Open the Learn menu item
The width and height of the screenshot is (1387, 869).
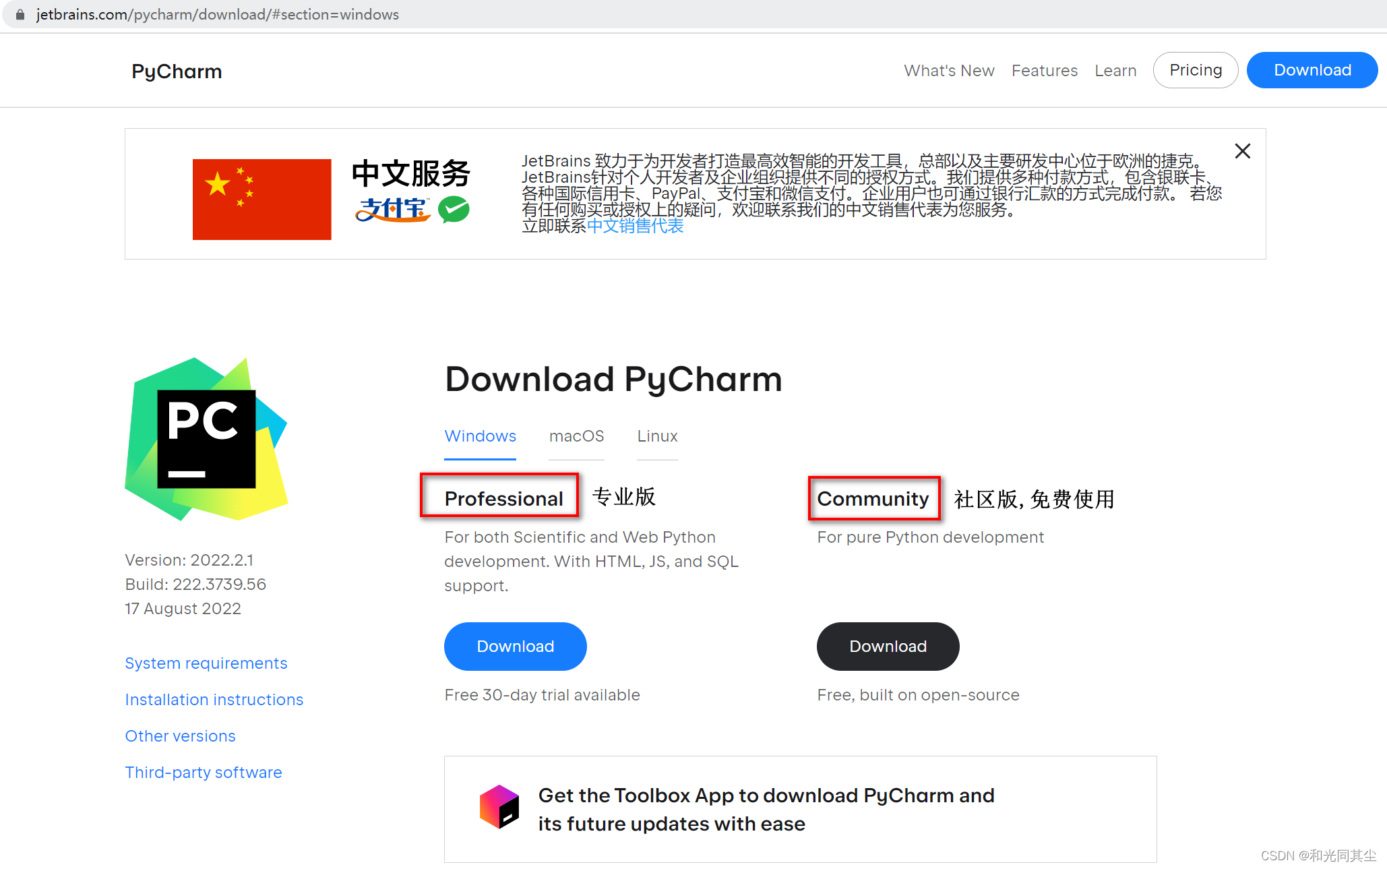(1115, 70)
